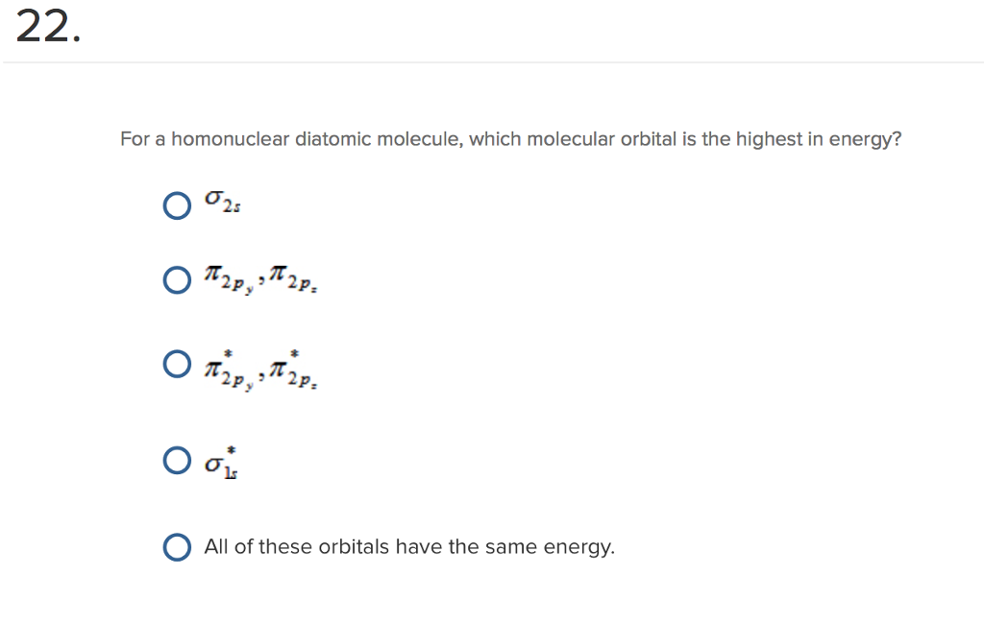Click the question text about homonuclear diatomic molecules
Screen dimensions: 984x623
point(509,138)
